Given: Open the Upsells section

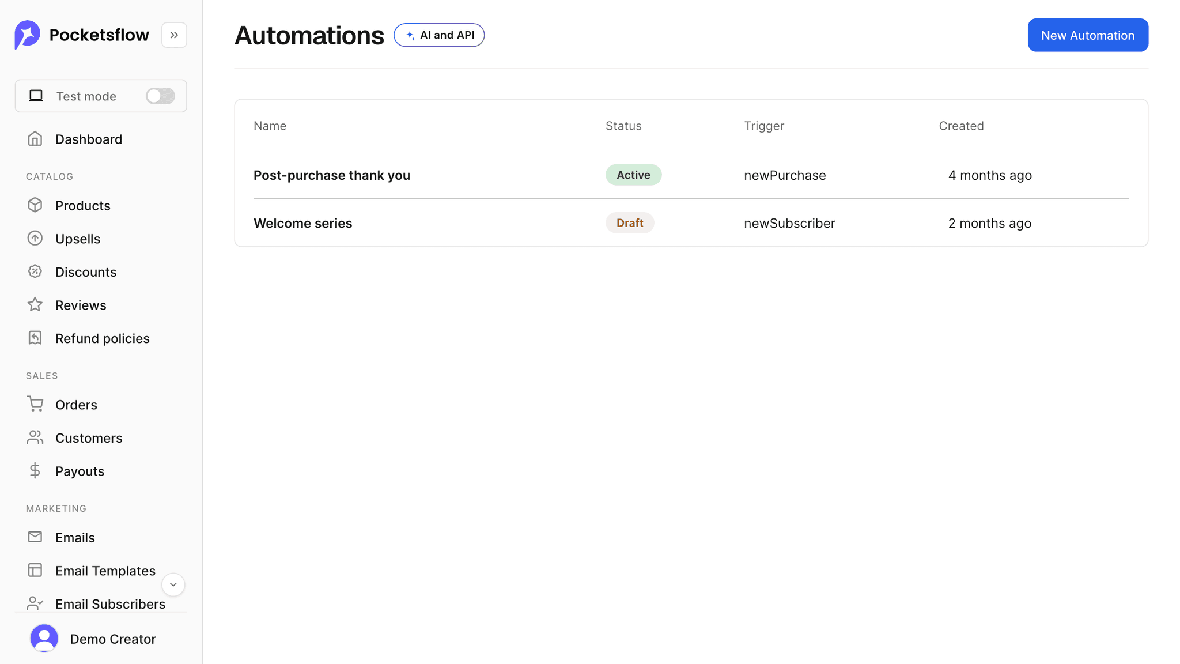Looking at the screenshot, I should pyautogui.click(x=78, y=239).
